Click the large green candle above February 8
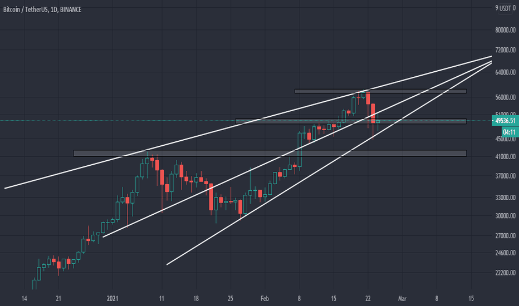This screenshot has height=306, width=519. point(300,150)
